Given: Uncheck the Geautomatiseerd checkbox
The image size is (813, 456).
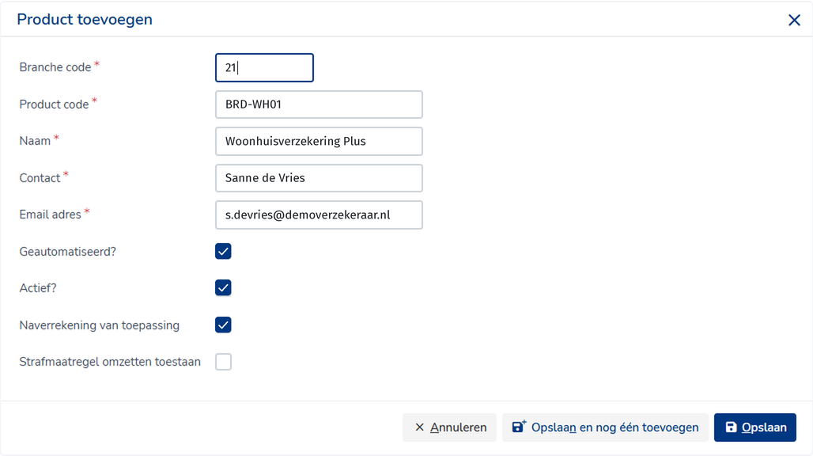Looking at the screenshot, I should [x=223, y=252].
